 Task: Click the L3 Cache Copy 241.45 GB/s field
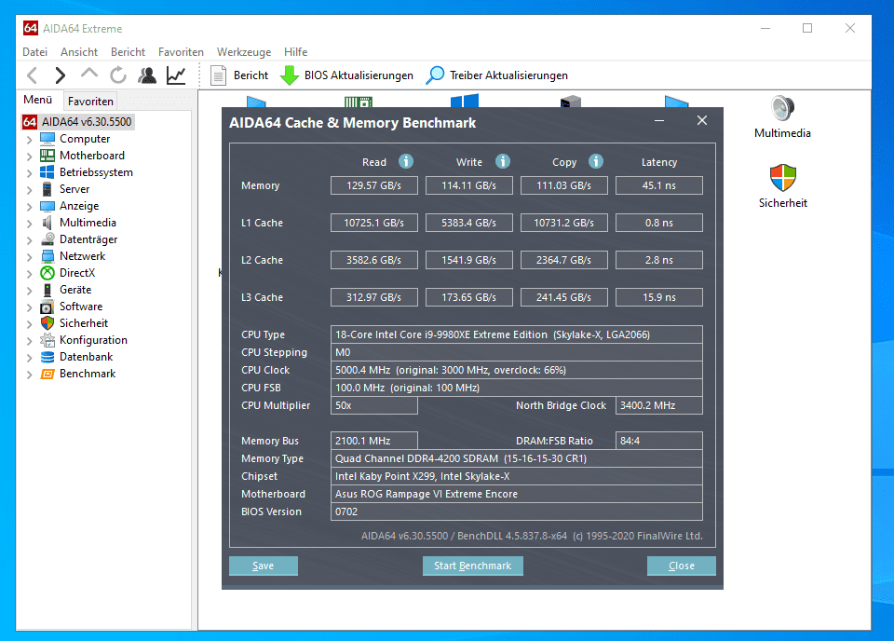(x=564, y=297)
